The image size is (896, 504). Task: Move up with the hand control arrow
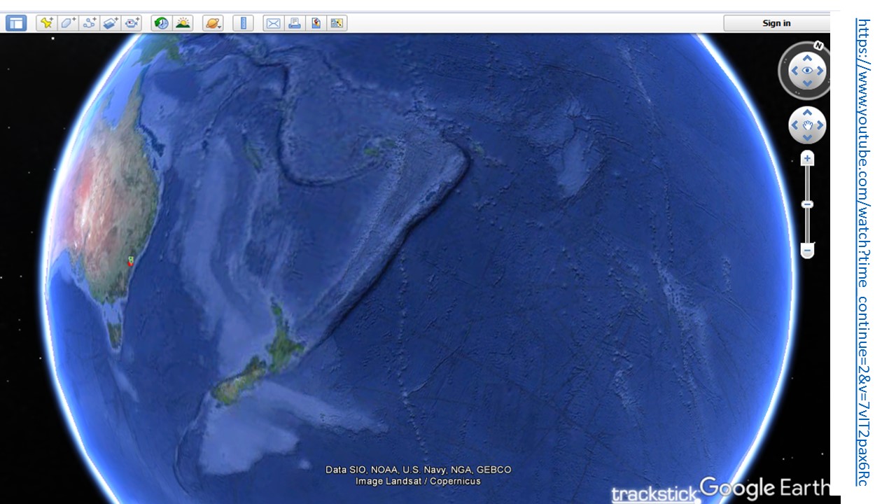(807, 113)
